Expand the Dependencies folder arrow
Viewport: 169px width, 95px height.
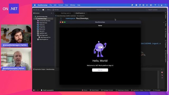tap(36, 23)
